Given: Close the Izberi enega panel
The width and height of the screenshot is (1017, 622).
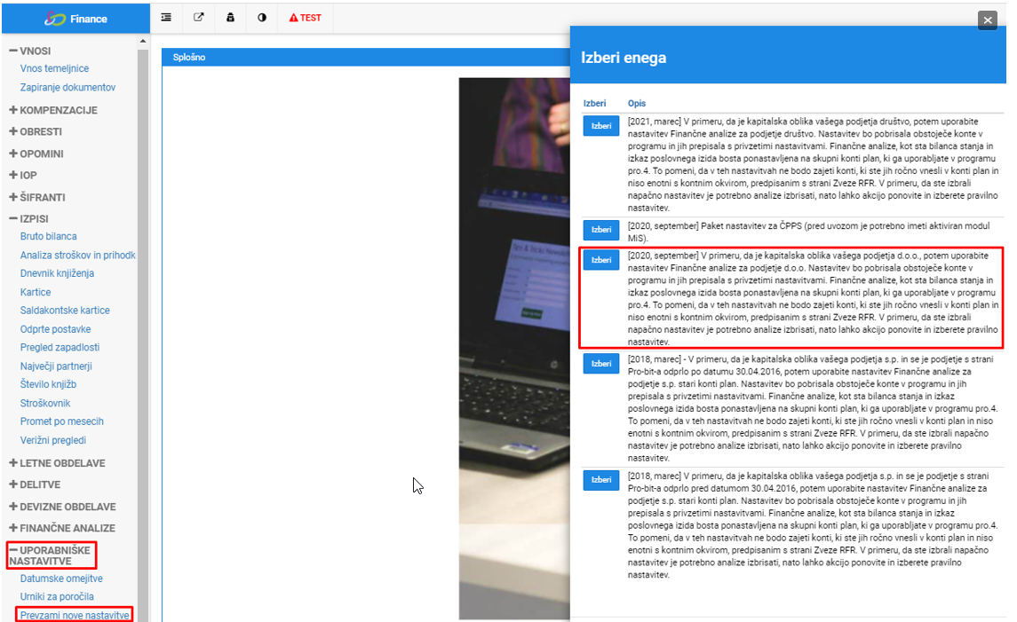Looking at the screenshot, I should pos(988,20).
